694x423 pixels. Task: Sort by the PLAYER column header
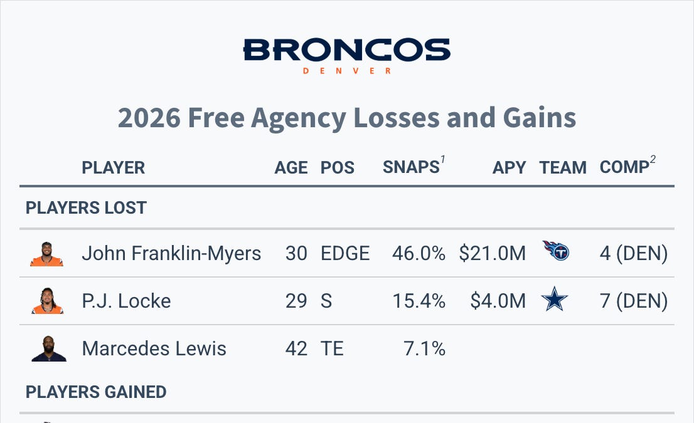(114, 167)
